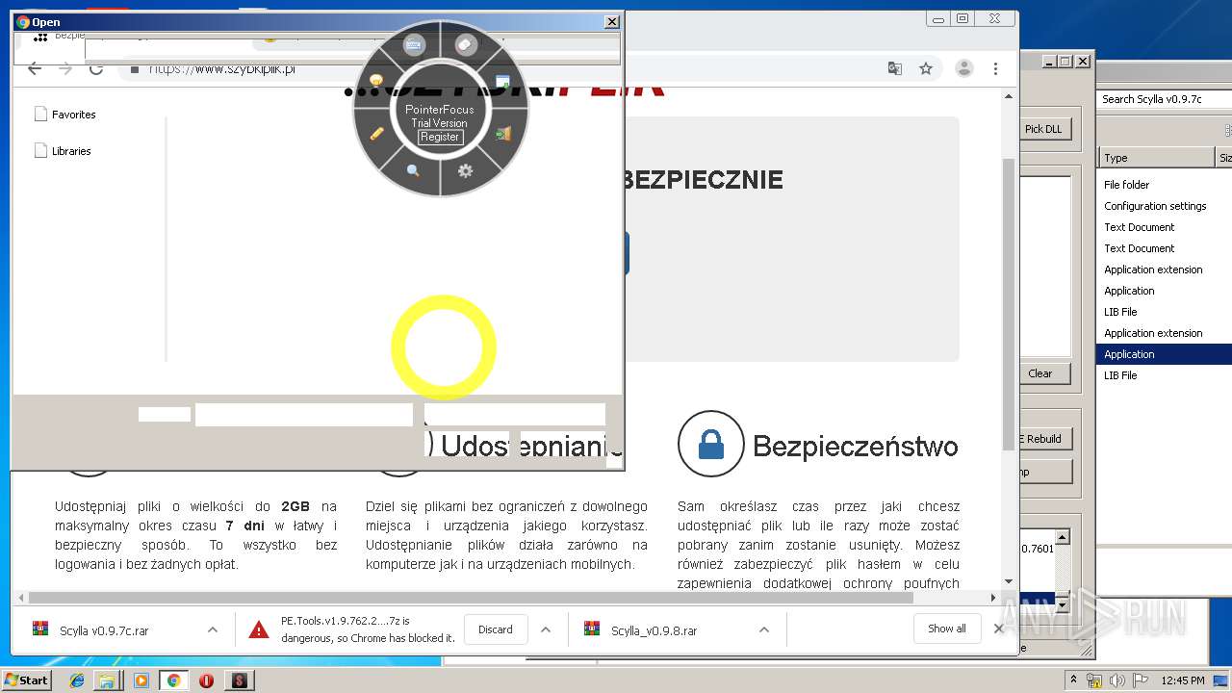Activate the spotlight bulb tool in PointerFocus

tap(377, 81)
